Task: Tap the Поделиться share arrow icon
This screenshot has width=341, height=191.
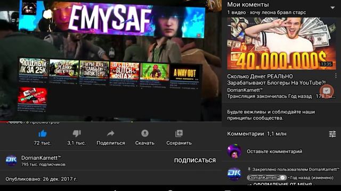Action: (111, 133)
